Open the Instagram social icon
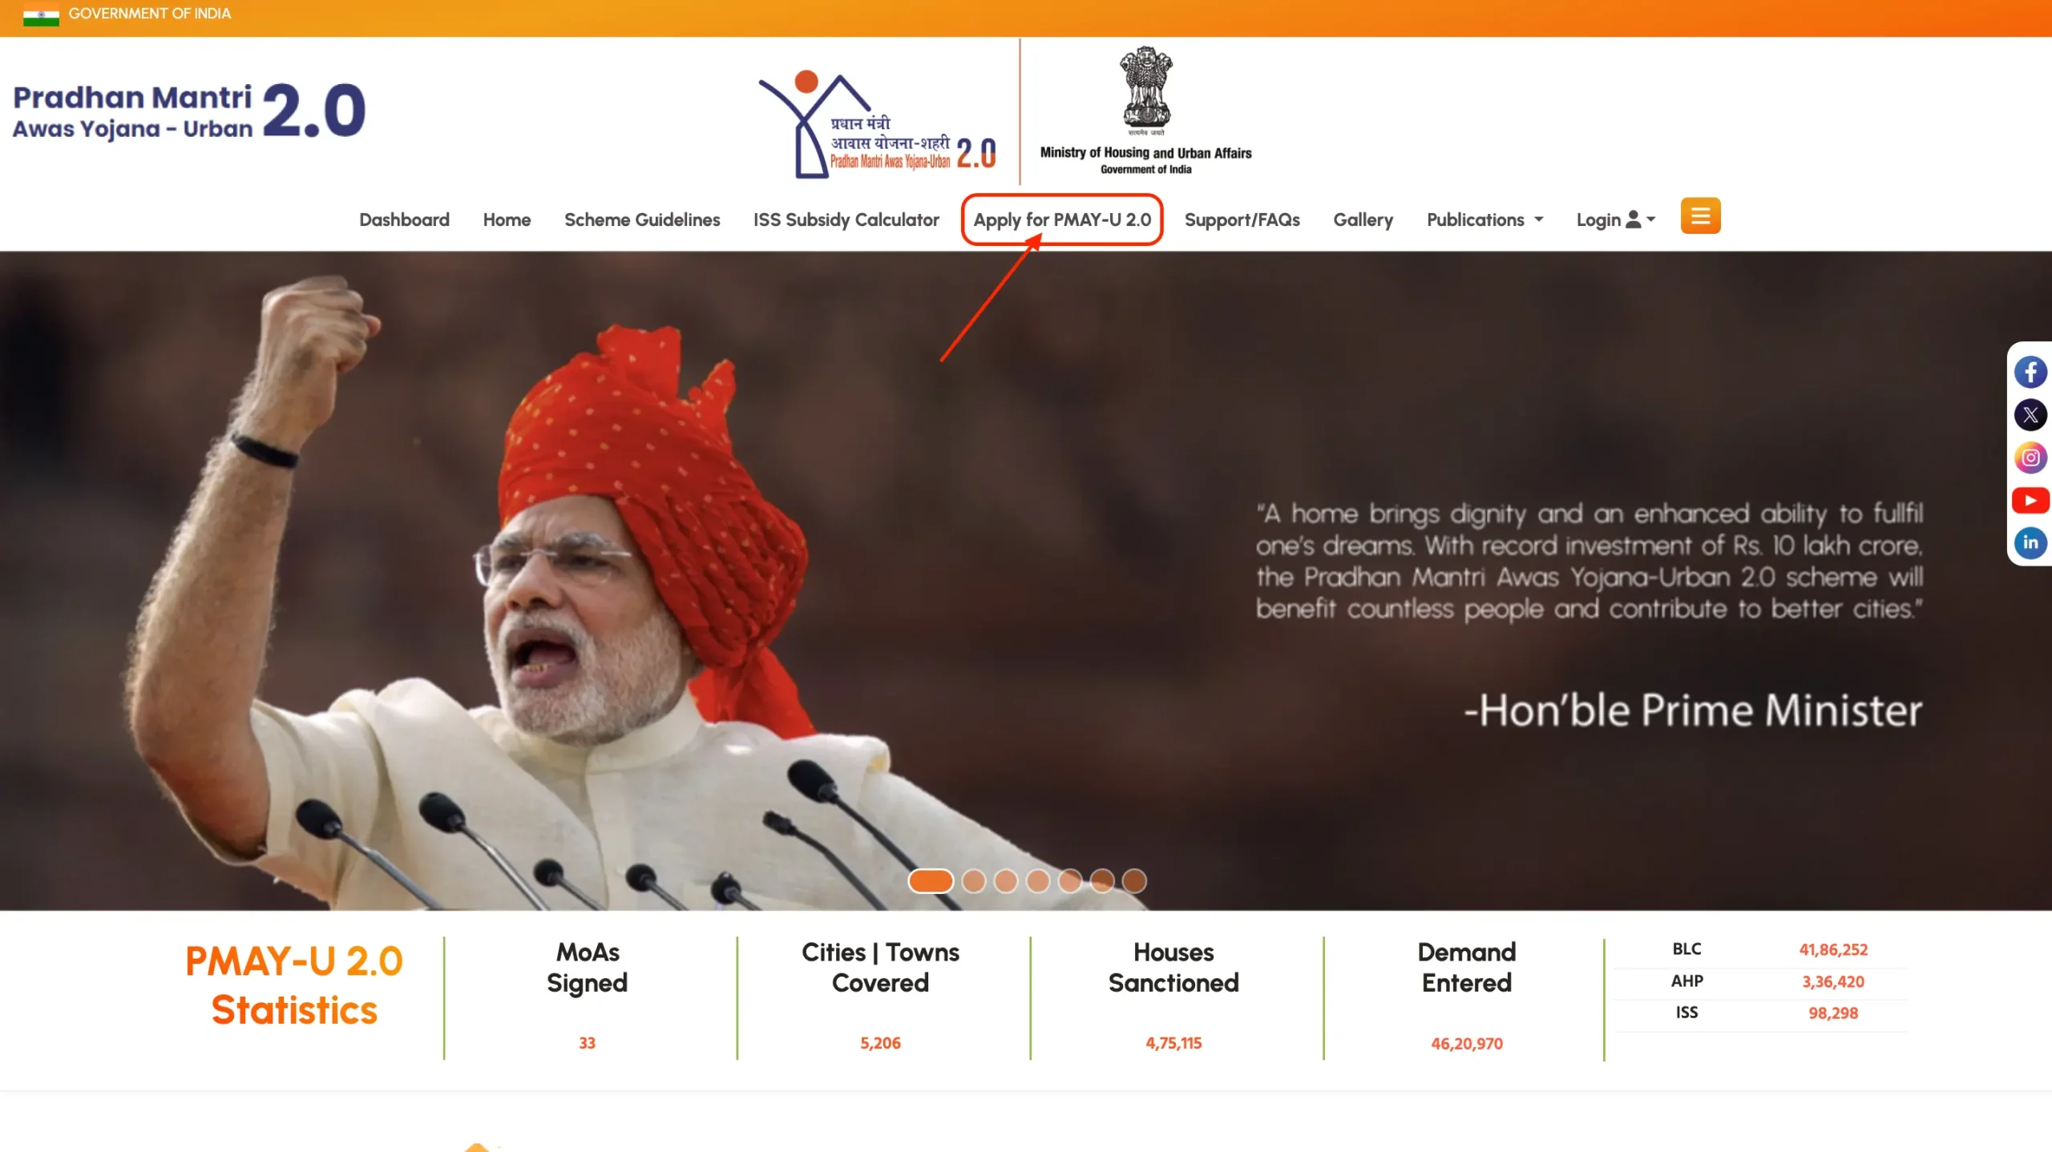2052x1152 pixels. tap(2030, 457)
